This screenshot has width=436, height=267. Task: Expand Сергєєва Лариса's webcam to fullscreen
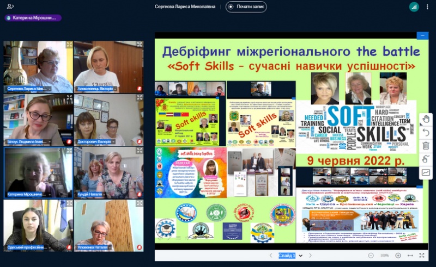(69, 45)
